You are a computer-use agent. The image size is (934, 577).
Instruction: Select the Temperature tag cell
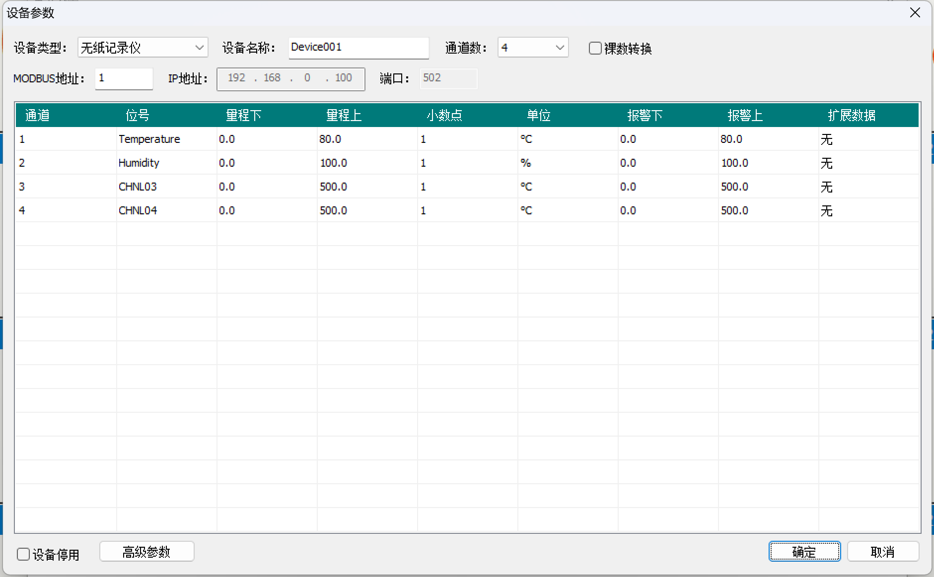[149, 139]
